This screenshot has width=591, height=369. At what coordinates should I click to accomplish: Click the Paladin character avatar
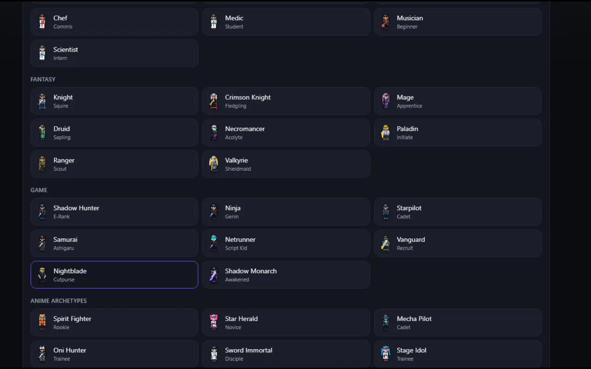click(x=386, y=132)
